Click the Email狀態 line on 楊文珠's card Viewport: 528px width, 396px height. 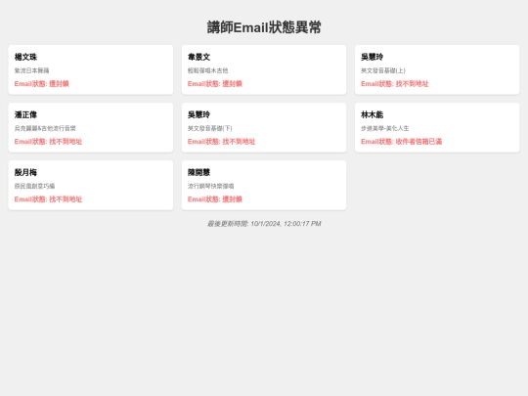[41, 83]
